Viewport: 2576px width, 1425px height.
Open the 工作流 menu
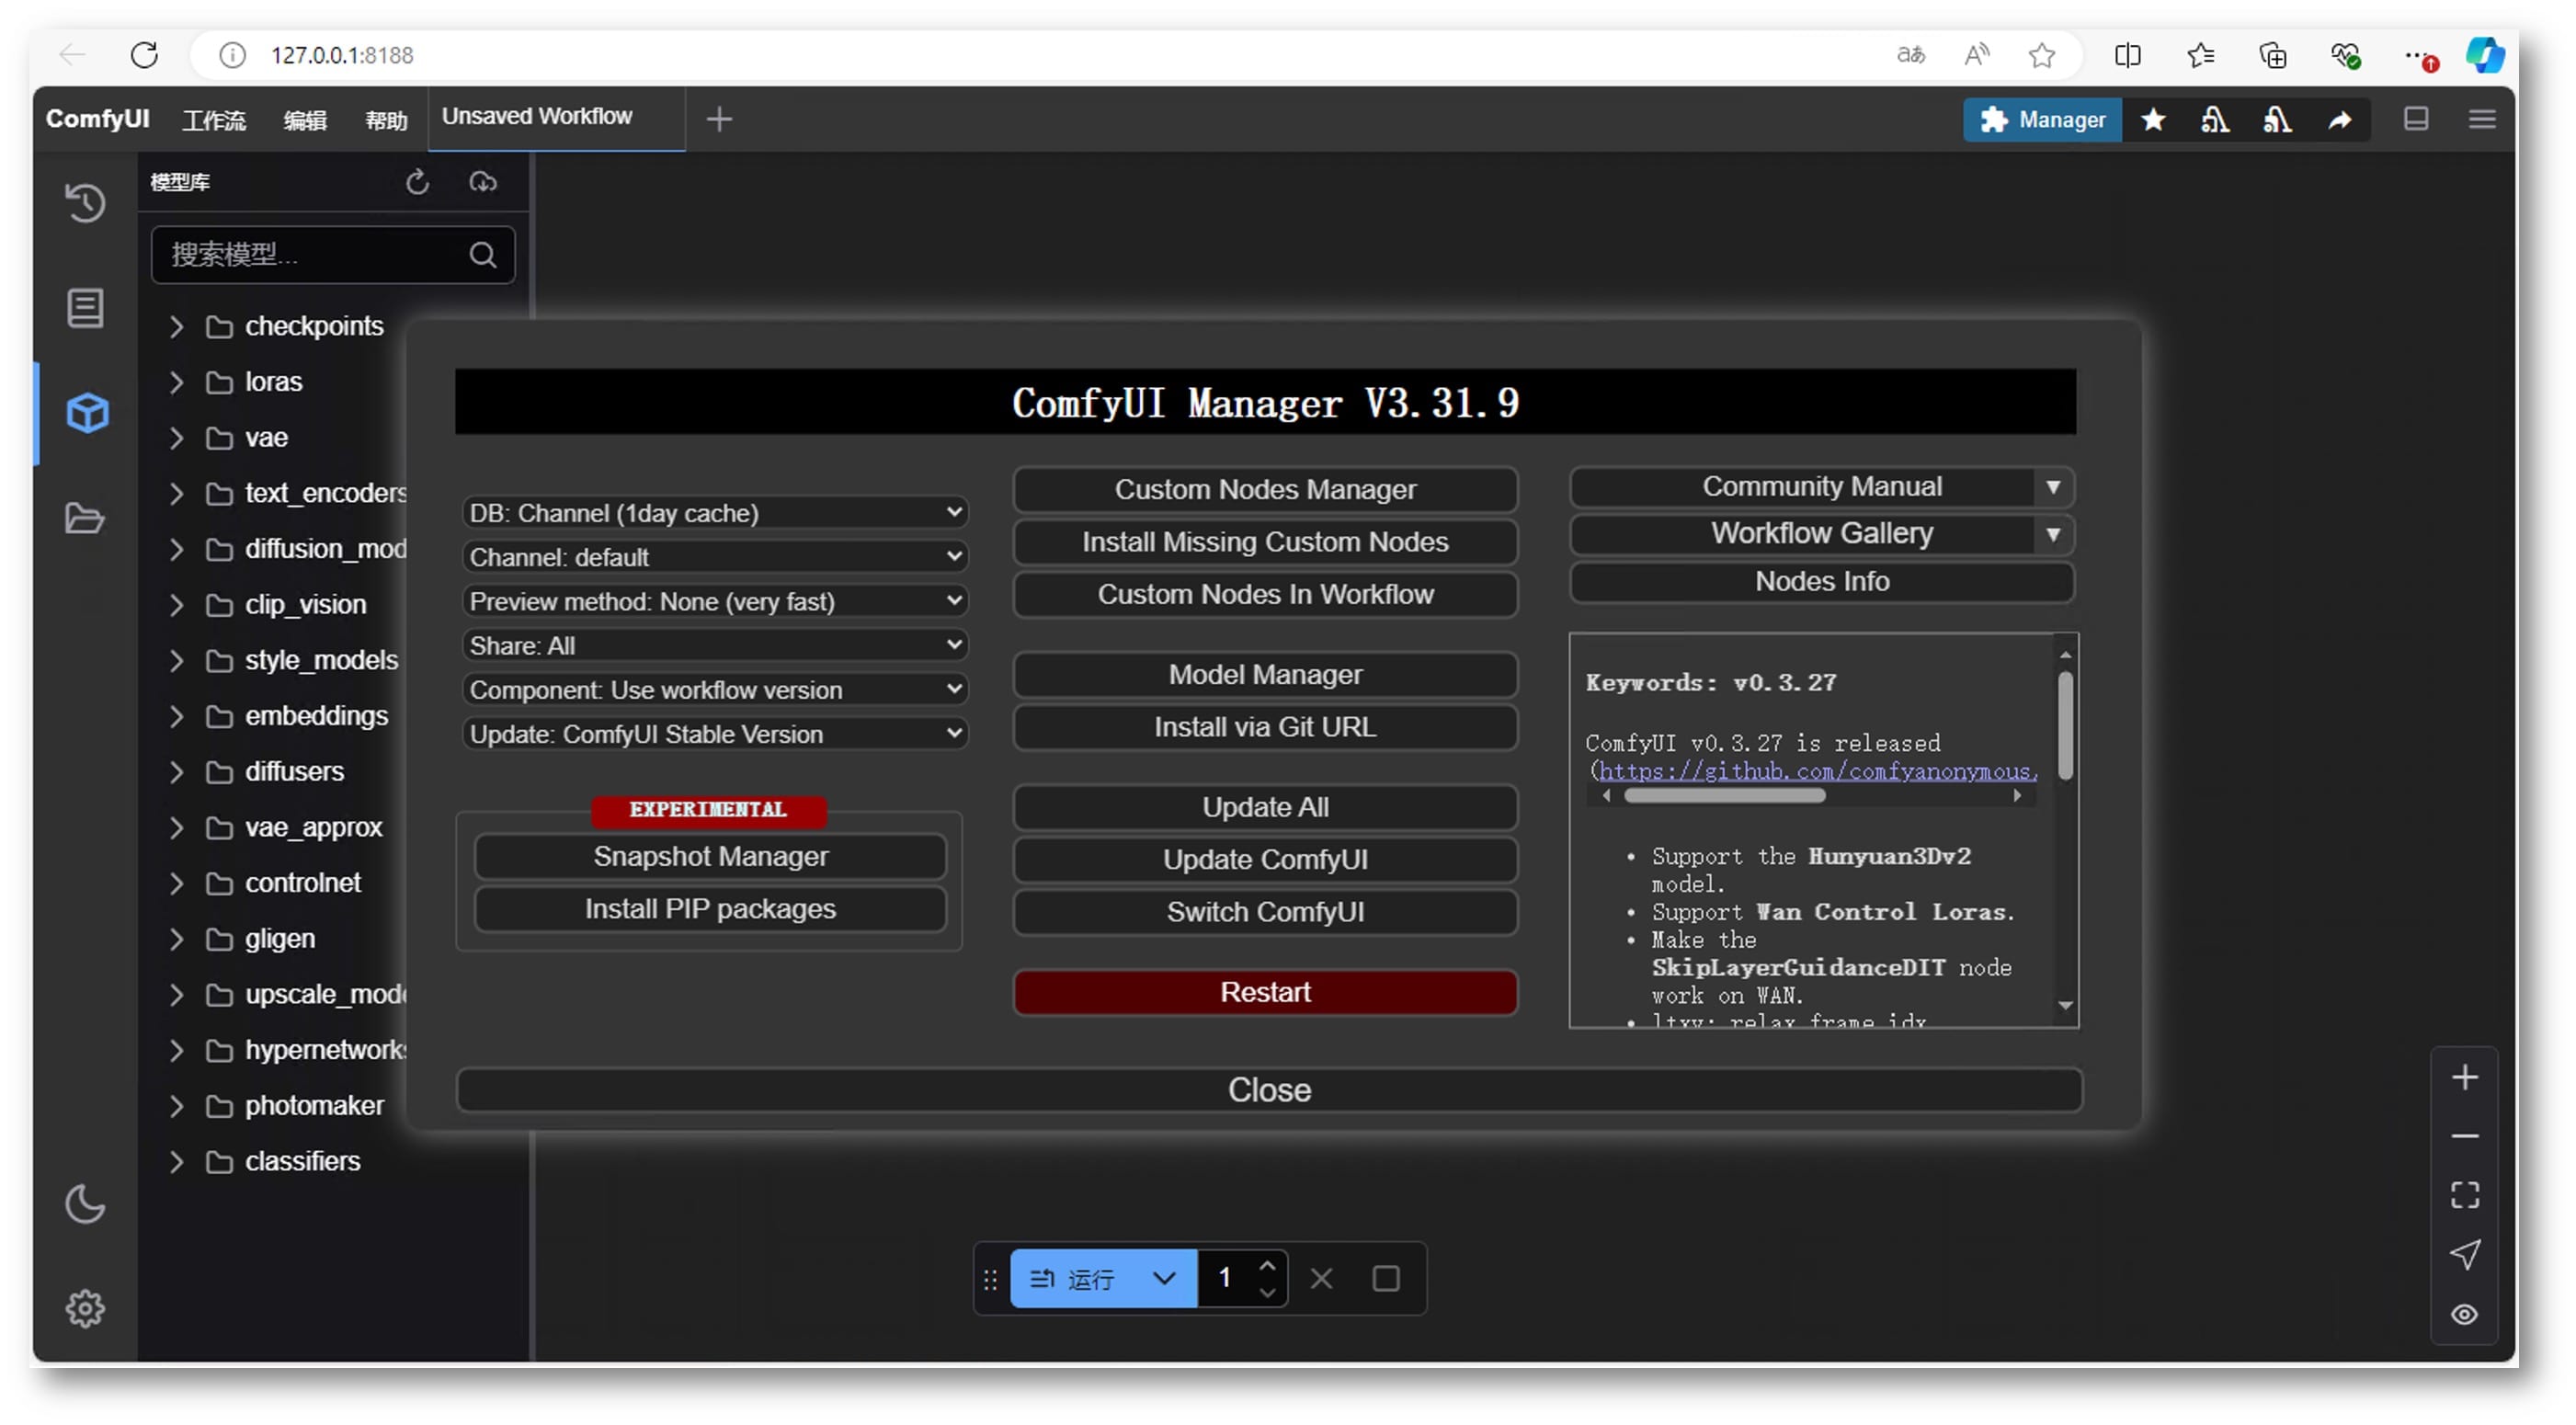coord(214,120)
